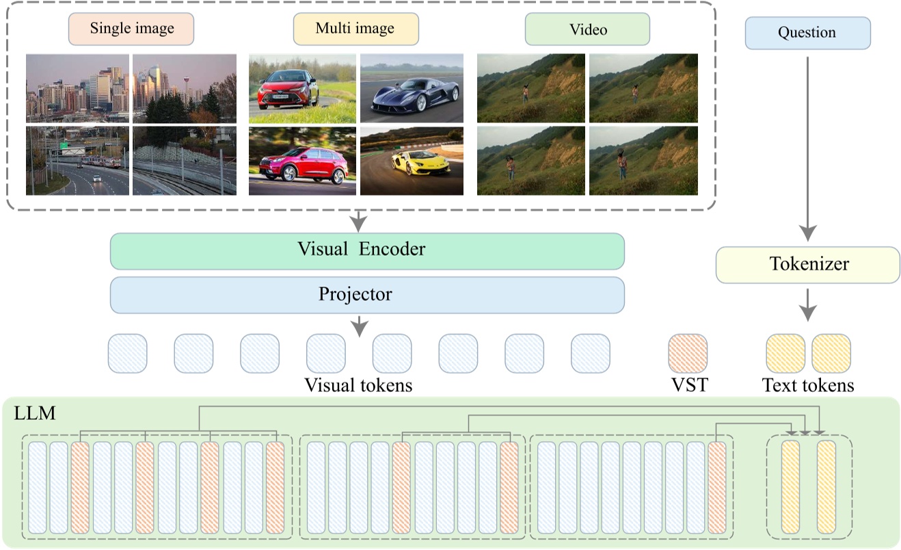This screenshot has width=901, height=550.
Task: Click the Single image label
Action: click(131, 29)
